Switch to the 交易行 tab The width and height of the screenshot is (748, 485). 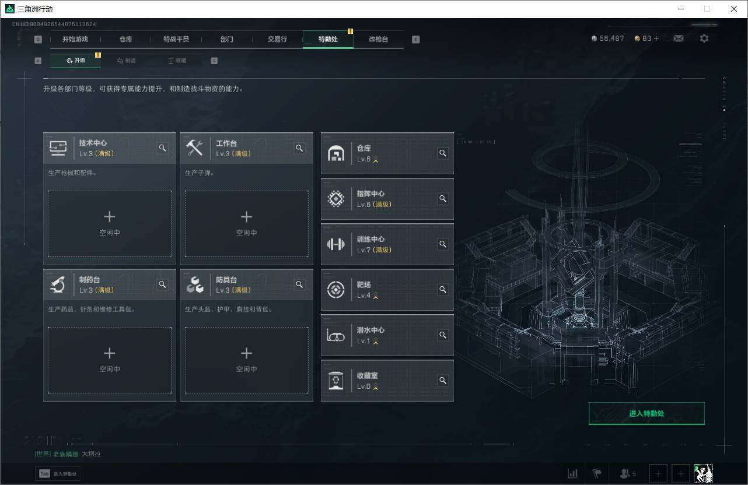pyautogui.click(x=277, y=39)
